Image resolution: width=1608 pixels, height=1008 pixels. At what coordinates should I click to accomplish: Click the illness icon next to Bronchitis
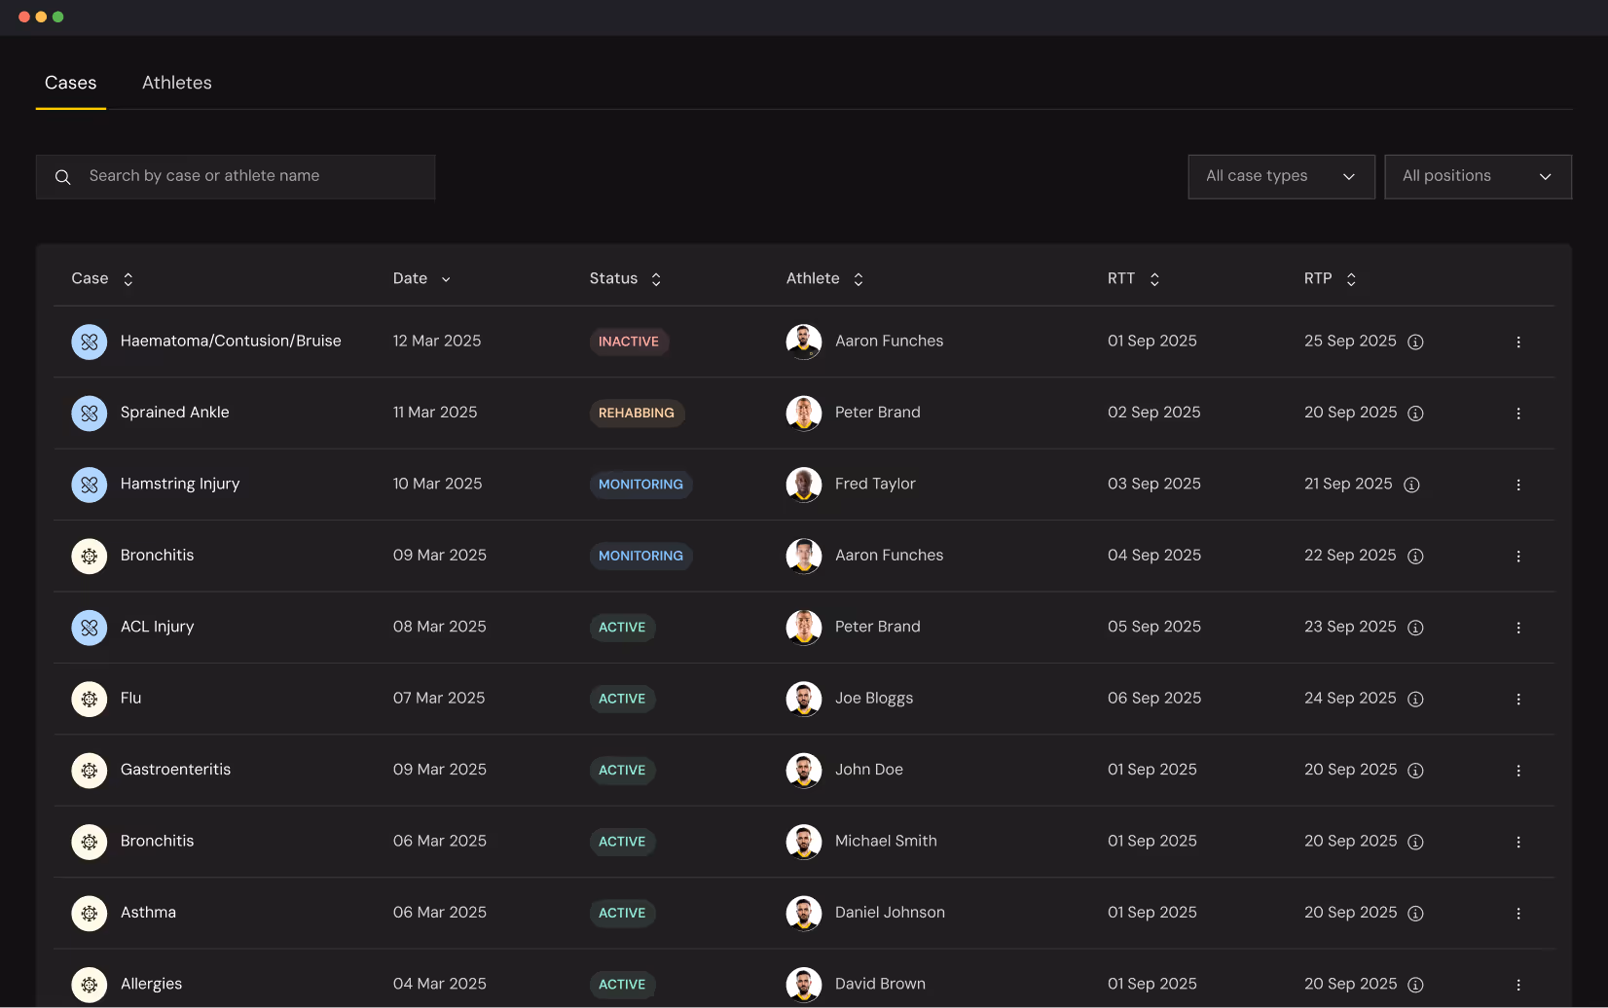coord(89,556)
